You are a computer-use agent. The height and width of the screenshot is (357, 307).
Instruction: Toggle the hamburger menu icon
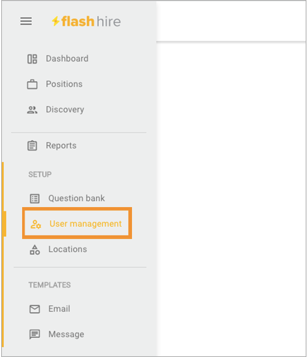tap(26, 22)
